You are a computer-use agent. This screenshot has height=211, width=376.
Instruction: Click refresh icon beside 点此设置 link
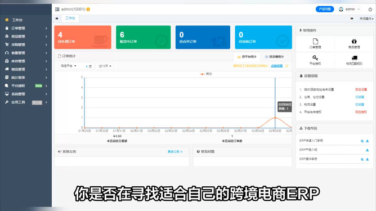click(x=287, y=66)
